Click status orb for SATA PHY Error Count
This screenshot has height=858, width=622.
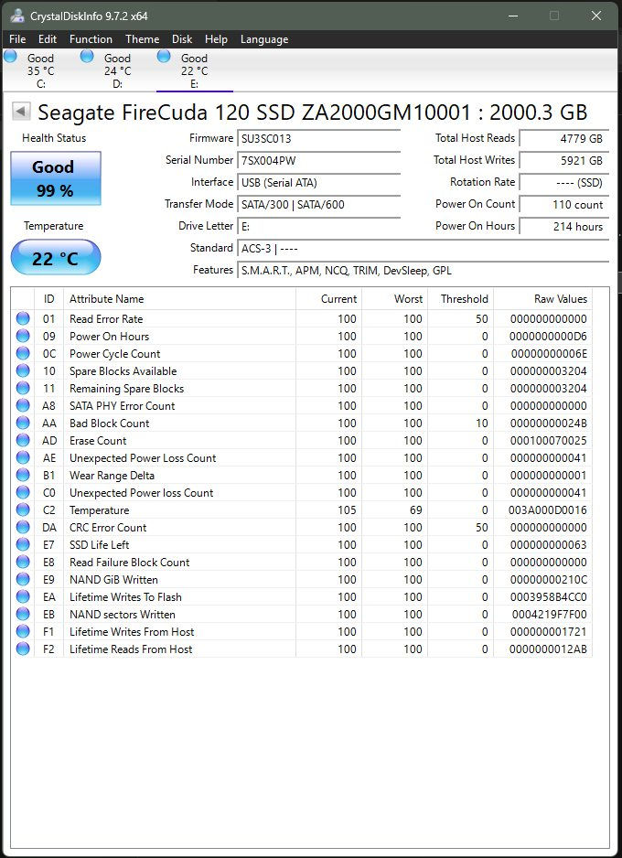tap(23, 405)
